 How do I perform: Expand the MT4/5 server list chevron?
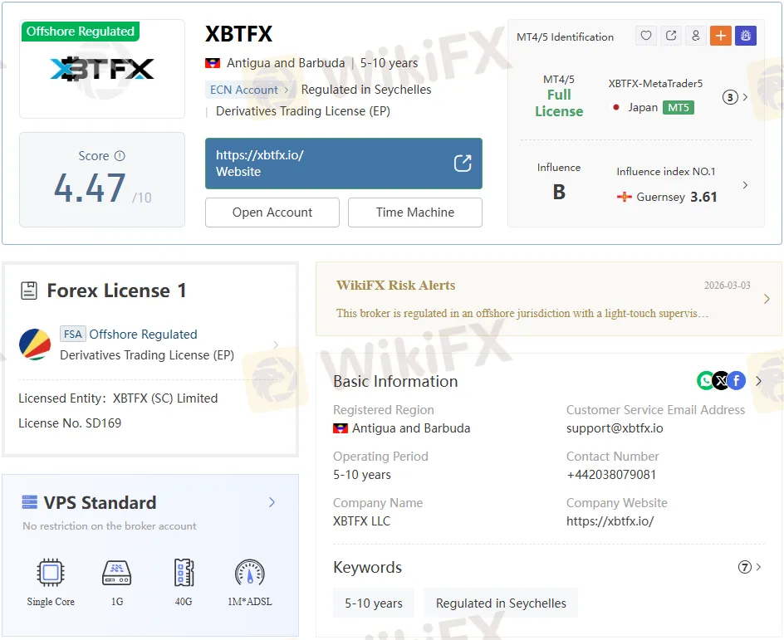[746, 97]
